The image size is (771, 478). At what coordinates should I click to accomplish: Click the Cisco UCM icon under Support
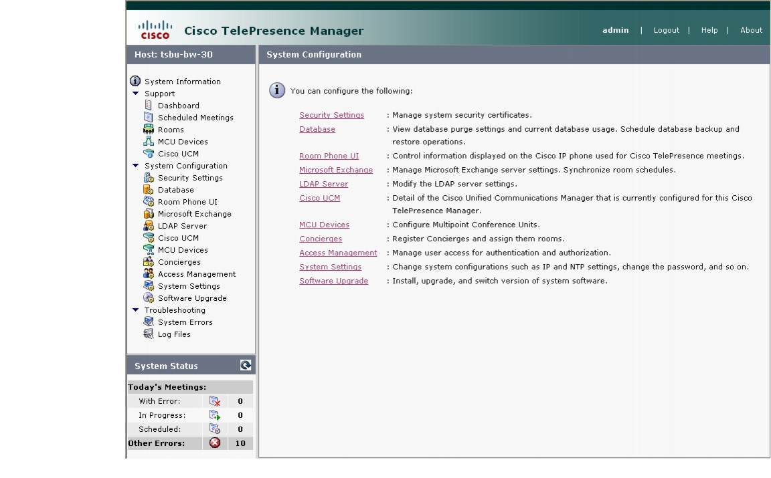149,153
